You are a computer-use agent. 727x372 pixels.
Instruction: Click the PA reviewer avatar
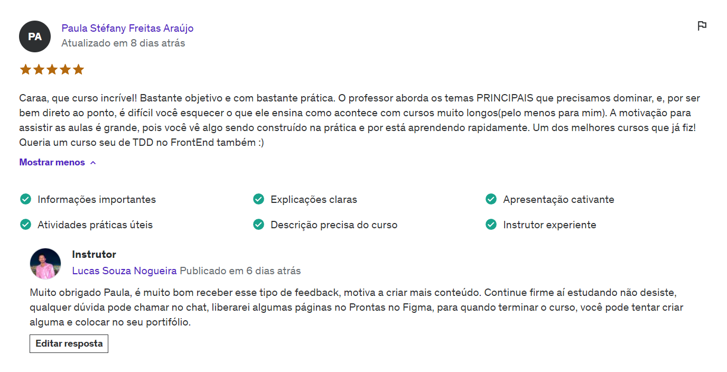(x=35, y=36)
